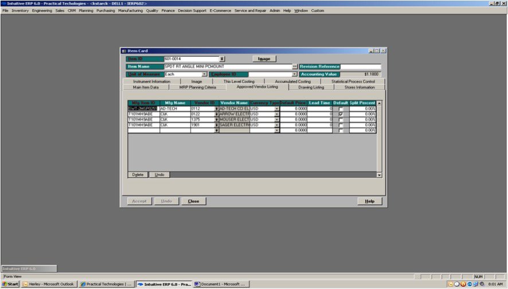
Task: Tick Default checkbox in the blank new row
Action: point(341,131)
